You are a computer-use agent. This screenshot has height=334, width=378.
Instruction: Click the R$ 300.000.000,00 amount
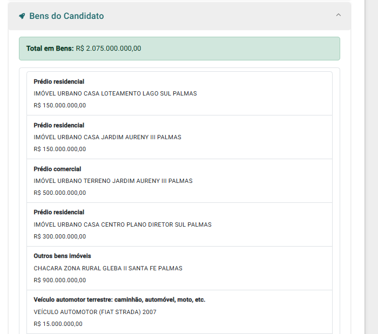60,236
